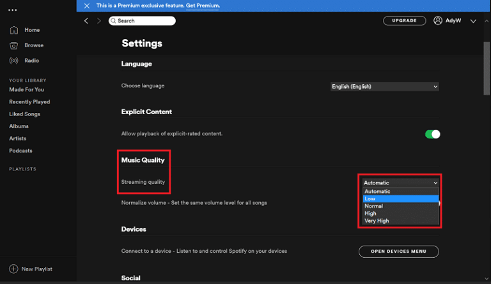
Task: Click the UPGRADE button
Action: [404, 20]
